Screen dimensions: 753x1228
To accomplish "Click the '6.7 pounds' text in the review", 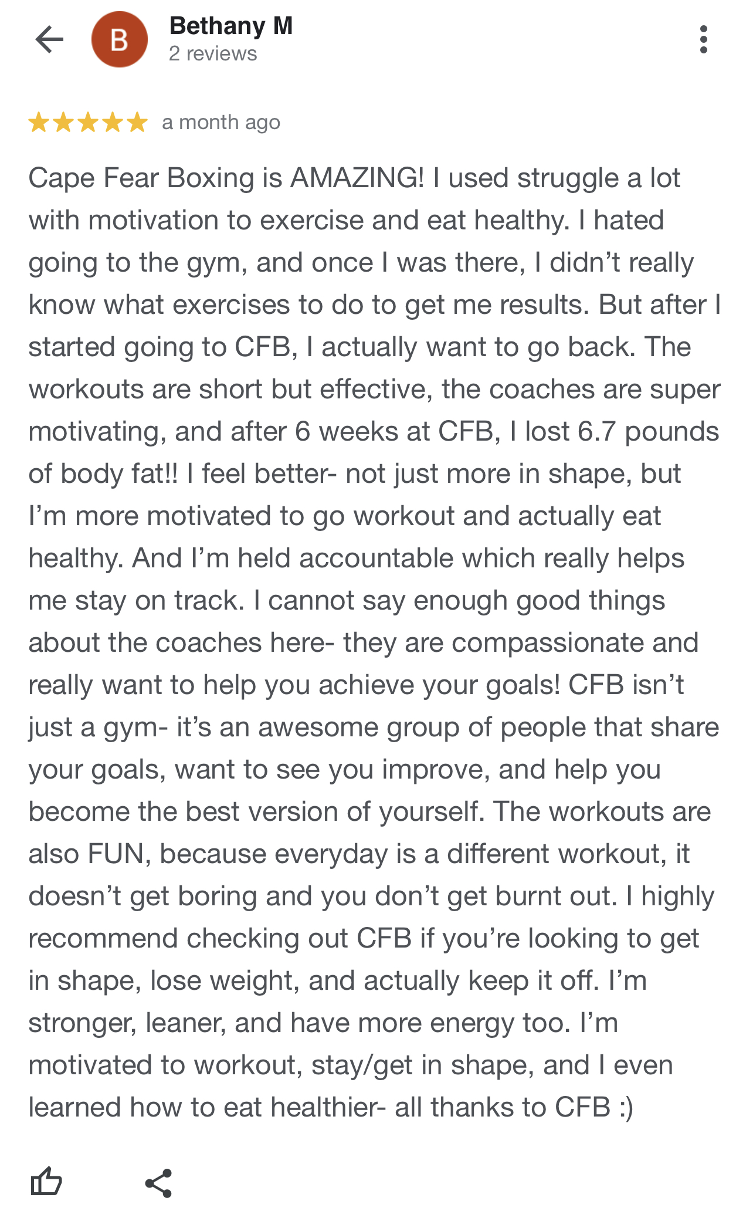I will 648,432.
